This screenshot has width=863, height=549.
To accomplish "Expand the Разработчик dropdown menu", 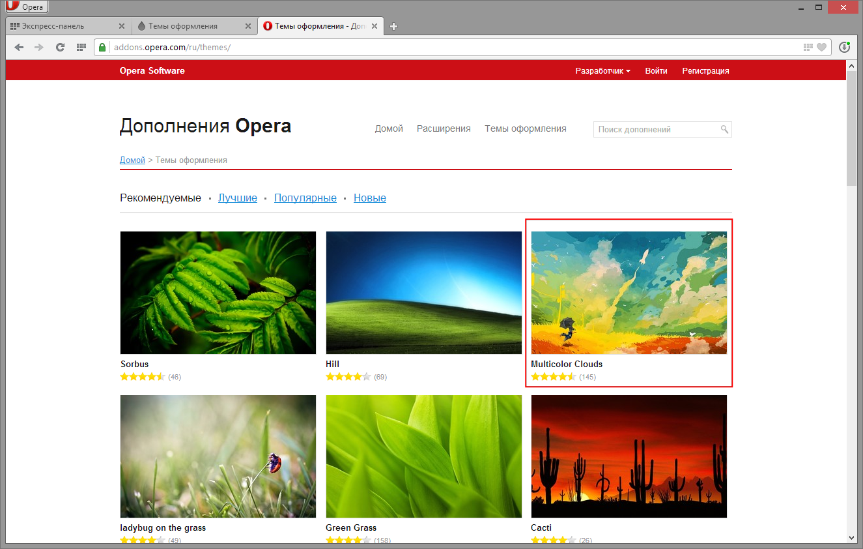I will (x=602, y=70).
